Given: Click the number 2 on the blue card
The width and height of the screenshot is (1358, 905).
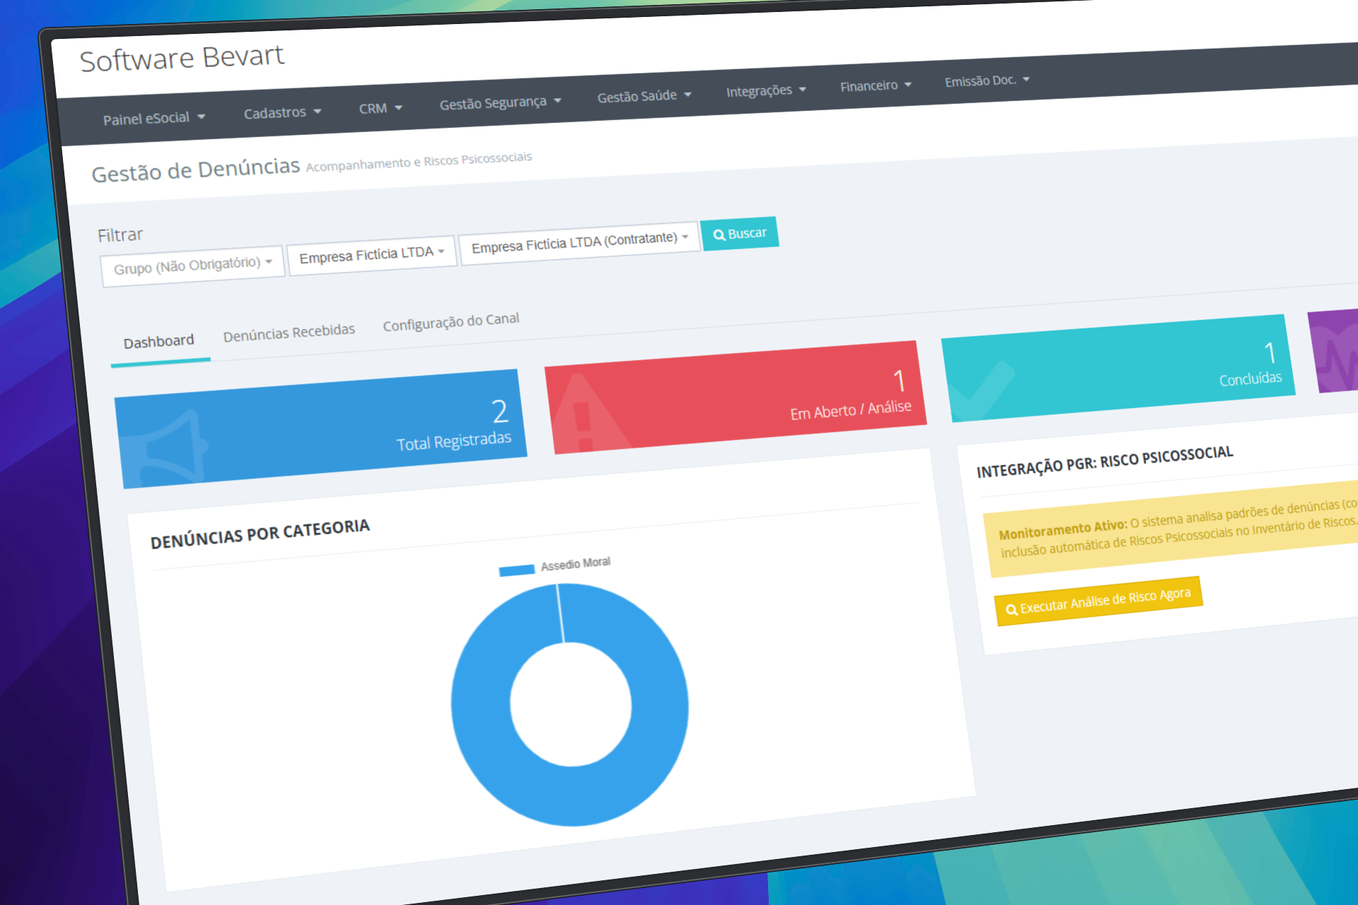Looking at the screenshot, I should [500, 411].
